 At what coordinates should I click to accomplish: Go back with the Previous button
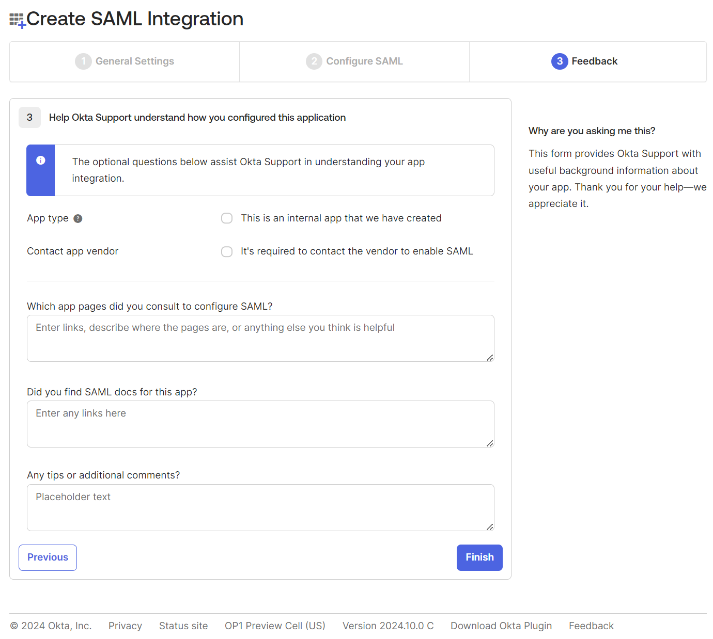[x=48, y=557]
